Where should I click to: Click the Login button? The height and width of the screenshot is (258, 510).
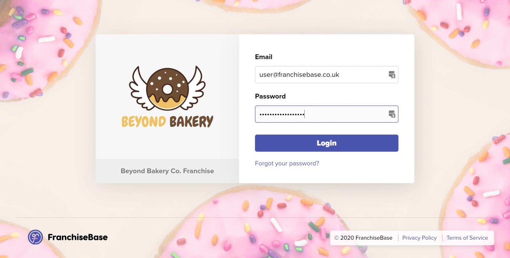click(327, 143)
